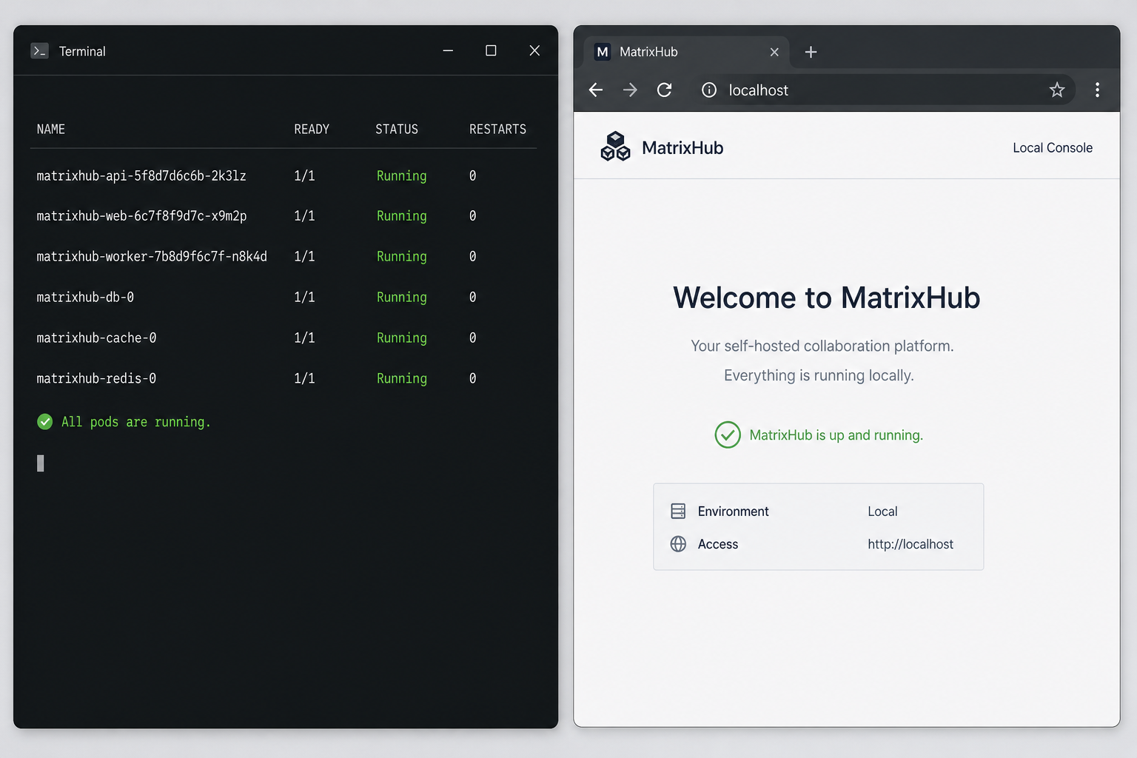1137x758 pixels.
Task: Click the Environment server icon
Action: [x=678, y=512]
